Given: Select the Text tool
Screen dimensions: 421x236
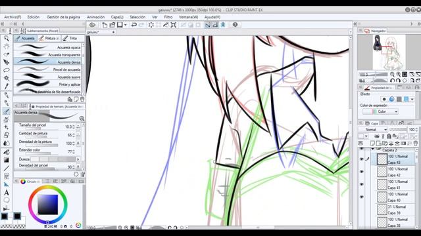Looking at the screenshot, I should pos(6,192).
